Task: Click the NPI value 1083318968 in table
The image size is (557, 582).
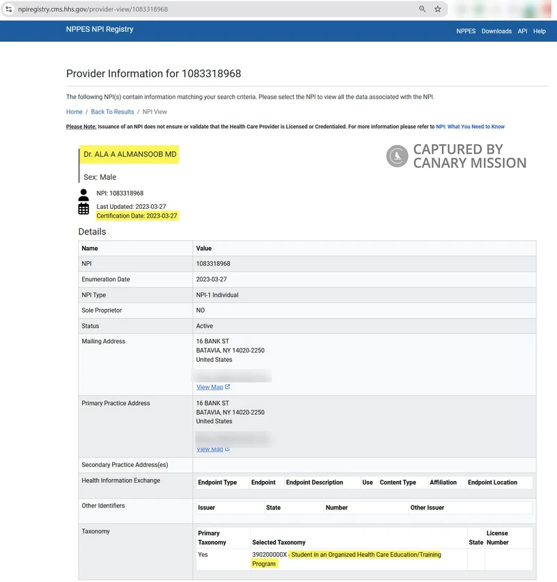Action: click(x=213, y=264)
